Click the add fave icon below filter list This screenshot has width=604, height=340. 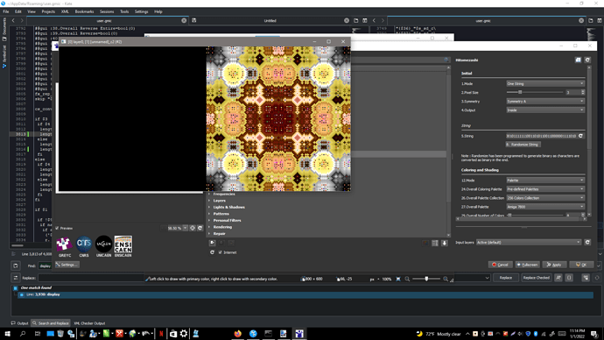[x=212, y=243]
